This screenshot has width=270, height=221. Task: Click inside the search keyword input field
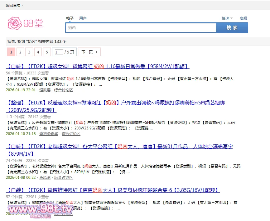pyautogui.click(x=140, y=28)
